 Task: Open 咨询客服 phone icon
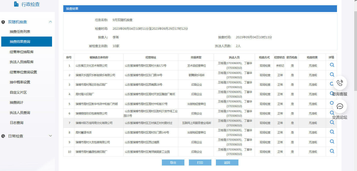(339, 83)
